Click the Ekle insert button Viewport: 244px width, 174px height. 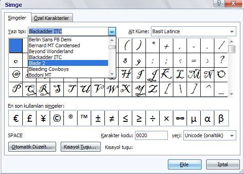click(x=184, y=164)
